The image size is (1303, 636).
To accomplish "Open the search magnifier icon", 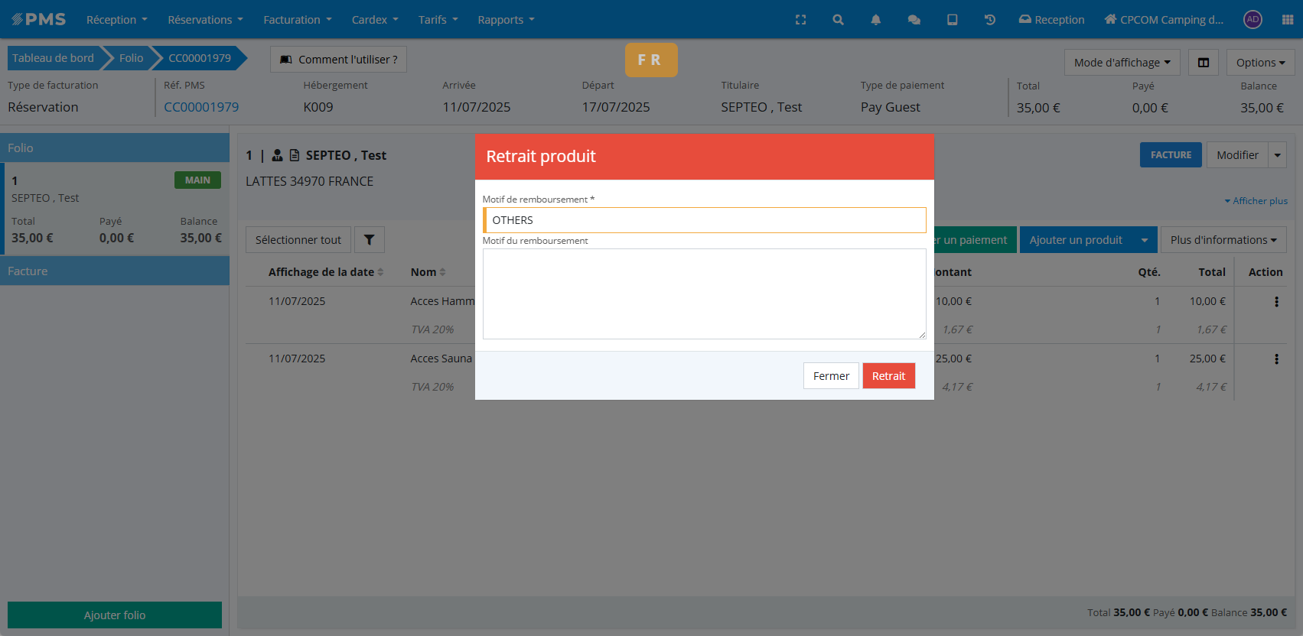I will tap(838, 20).
